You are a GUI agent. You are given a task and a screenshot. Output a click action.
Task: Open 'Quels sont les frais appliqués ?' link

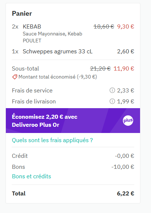pos(53,140)
